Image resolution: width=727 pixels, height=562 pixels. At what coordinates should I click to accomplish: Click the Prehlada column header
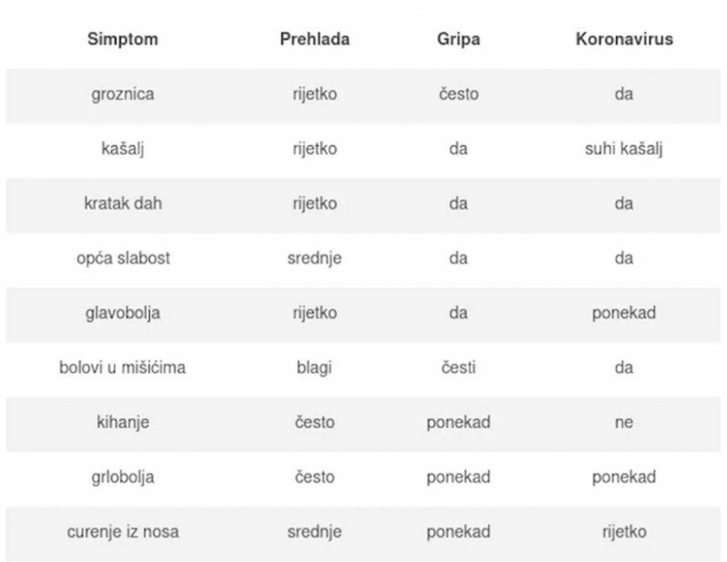coord(314,39)
